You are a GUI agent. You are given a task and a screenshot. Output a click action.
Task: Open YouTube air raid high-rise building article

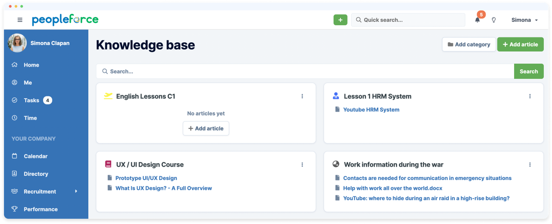pos(426,198)
